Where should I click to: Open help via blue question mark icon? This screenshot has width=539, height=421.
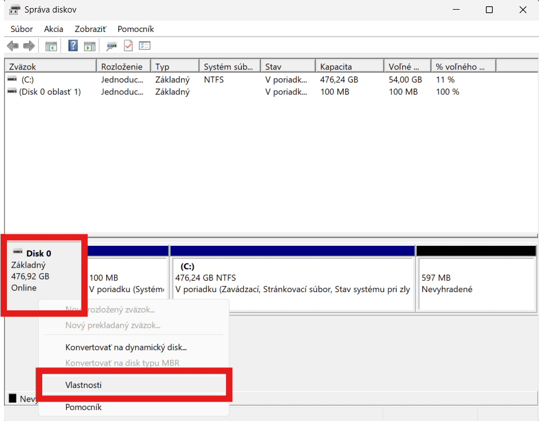pyautogui.click(x=73, y=46)
